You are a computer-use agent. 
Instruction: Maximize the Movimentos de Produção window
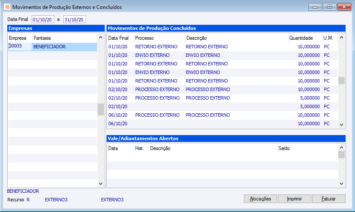329,7
